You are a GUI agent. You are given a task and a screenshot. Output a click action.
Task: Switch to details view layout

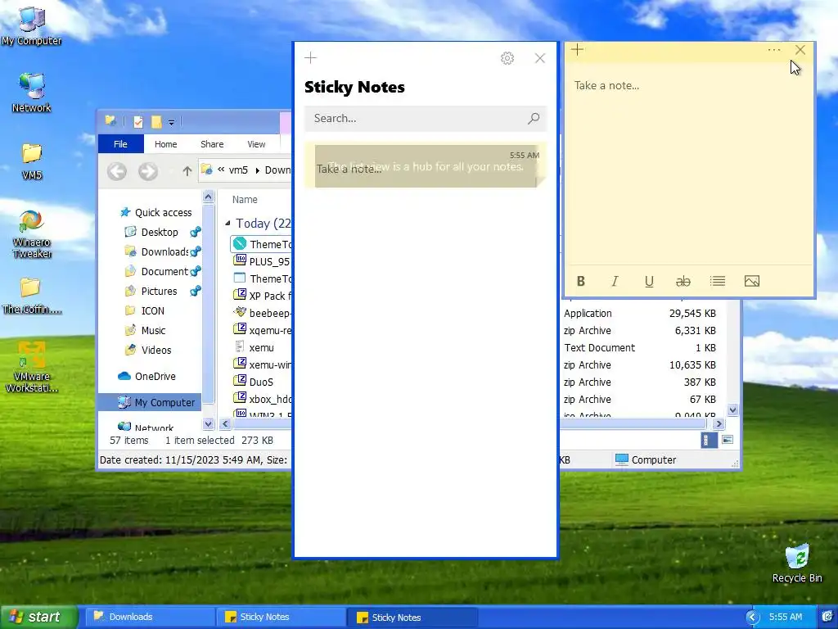(x=709, y=440)
